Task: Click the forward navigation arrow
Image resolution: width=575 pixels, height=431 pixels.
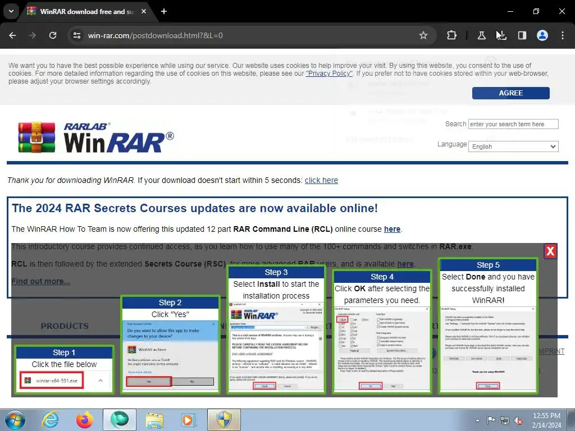Action: click(x=33, y=35)
